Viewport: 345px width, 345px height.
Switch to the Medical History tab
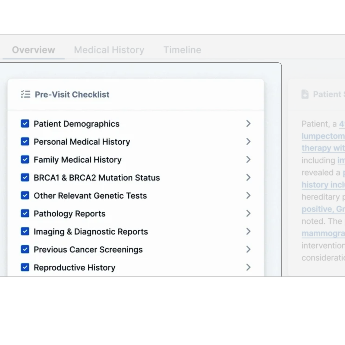[x=109, y=50]
